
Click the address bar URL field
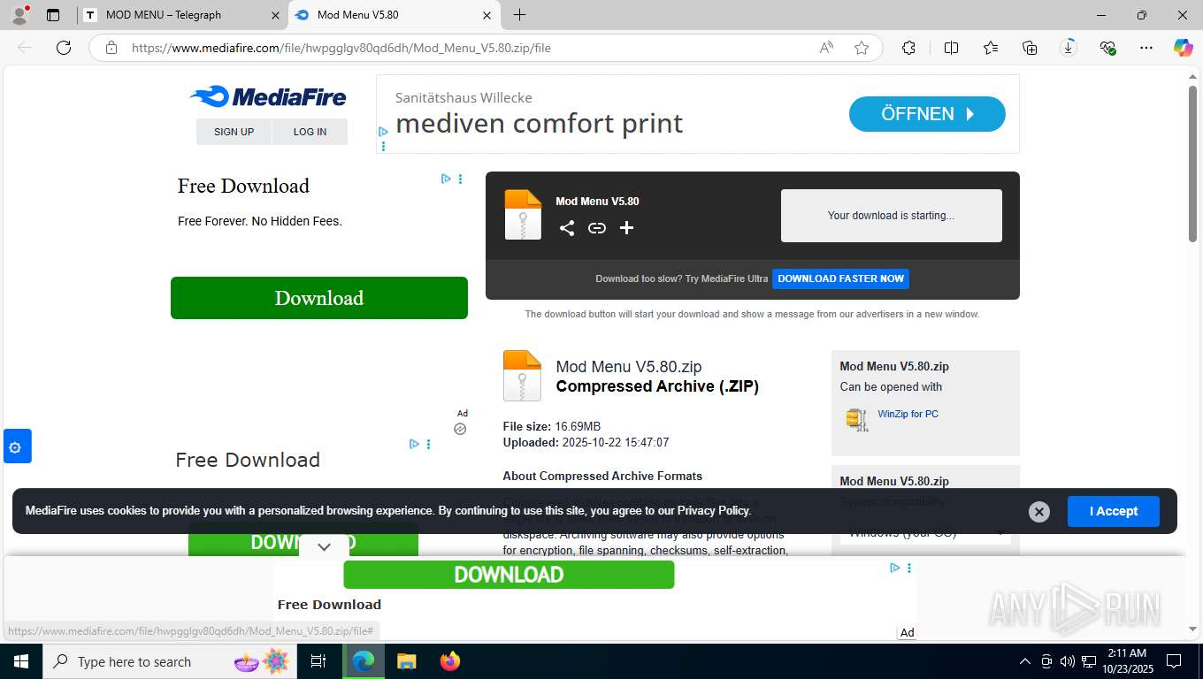[469, 48]
